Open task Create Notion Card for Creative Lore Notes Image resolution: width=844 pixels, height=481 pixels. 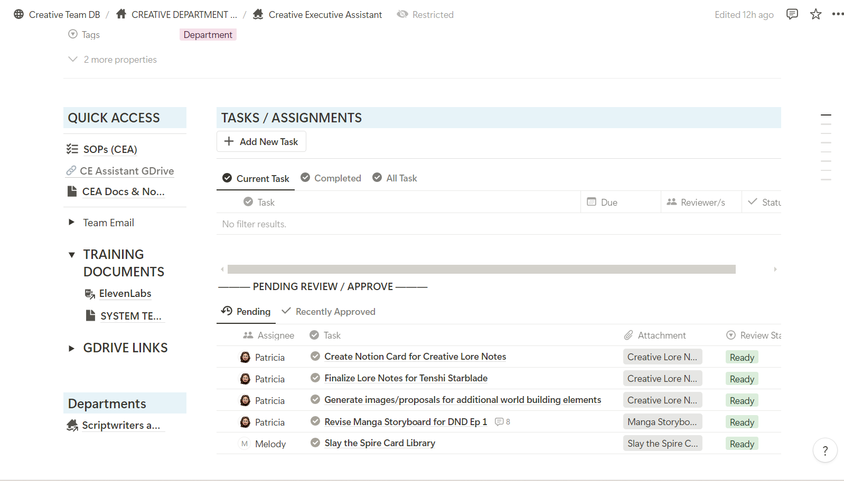[415, 357]
